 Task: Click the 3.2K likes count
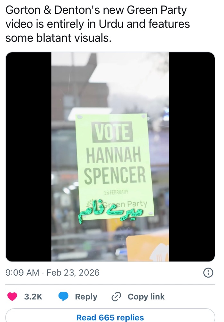pos(33,297)
